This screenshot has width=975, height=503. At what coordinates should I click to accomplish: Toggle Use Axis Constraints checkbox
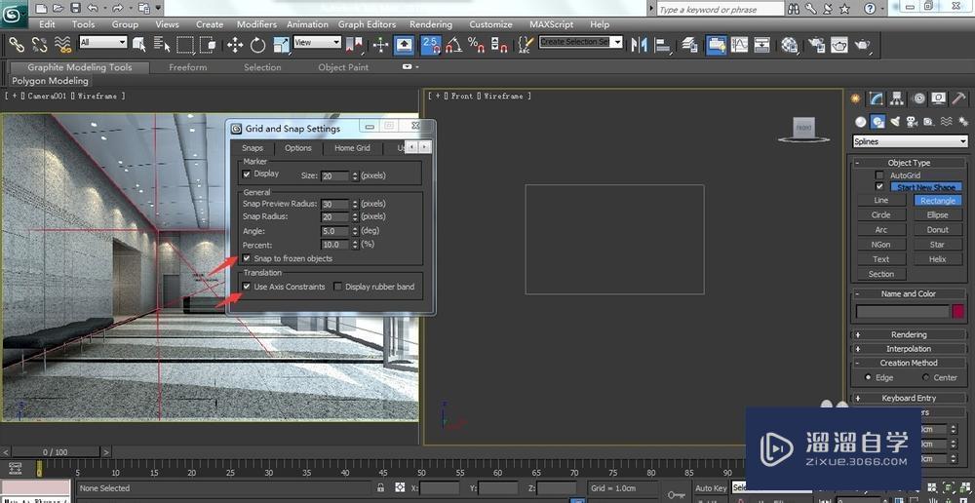pyautogui.click(x=247, y=287)
